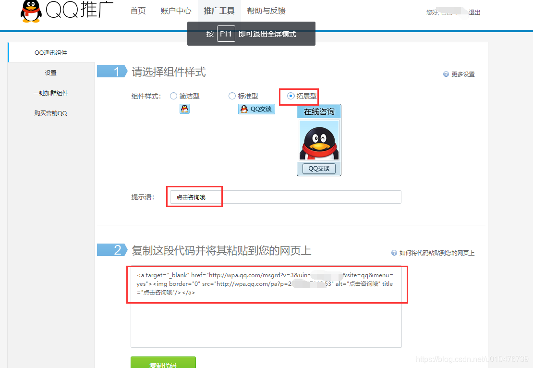
Task: Open the 账户中心 navigation item
Action: pyautogui.click(x=176, y=11)
